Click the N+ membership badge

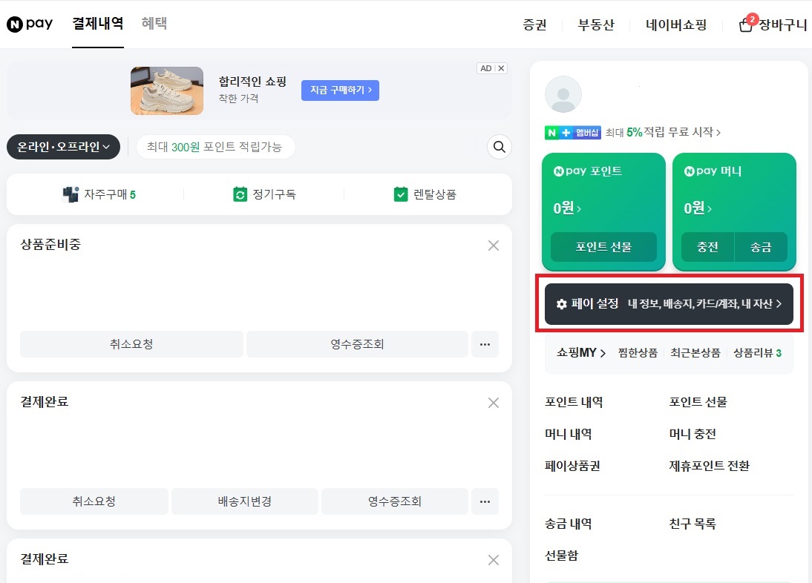pos(573,133)
